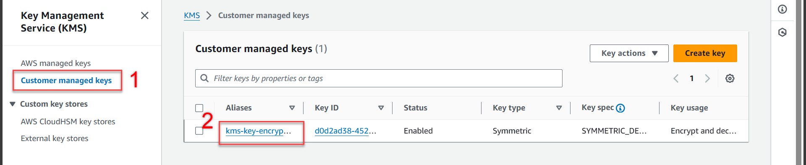The width and height of the screenshot is (806, 165).
Task: Click the Key spec info icon
Action: tap(620, 108)
